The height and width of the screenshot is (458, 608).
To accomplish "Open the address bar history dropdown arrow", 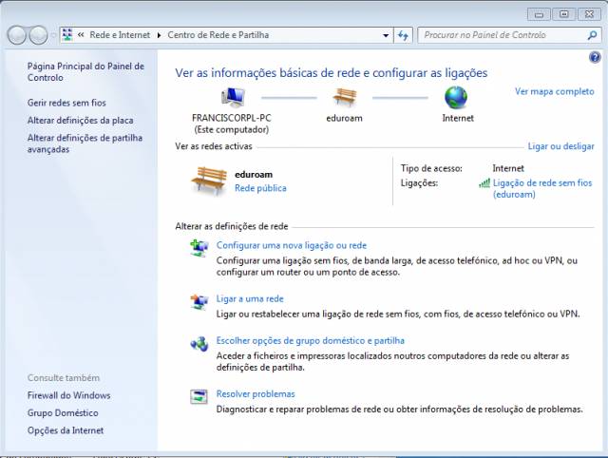I will 386,35.
